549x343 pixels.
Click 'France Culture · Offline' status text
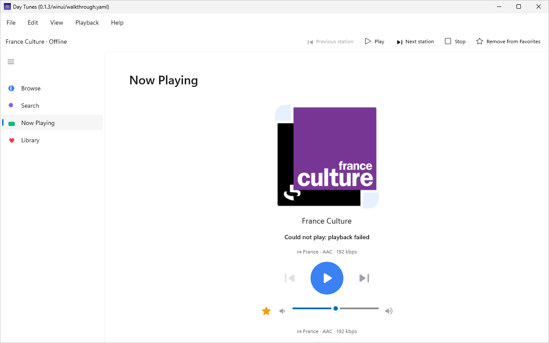(36, 42)
